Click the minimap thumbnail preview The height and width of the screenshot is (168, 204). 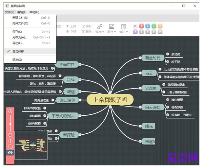(31, 145)
